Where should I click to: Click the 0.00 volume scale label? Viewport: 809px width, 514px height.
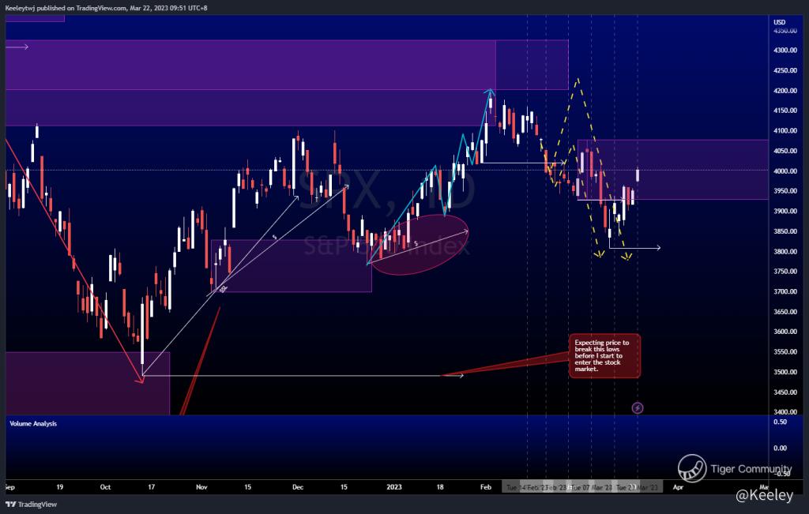pos(780,448)
